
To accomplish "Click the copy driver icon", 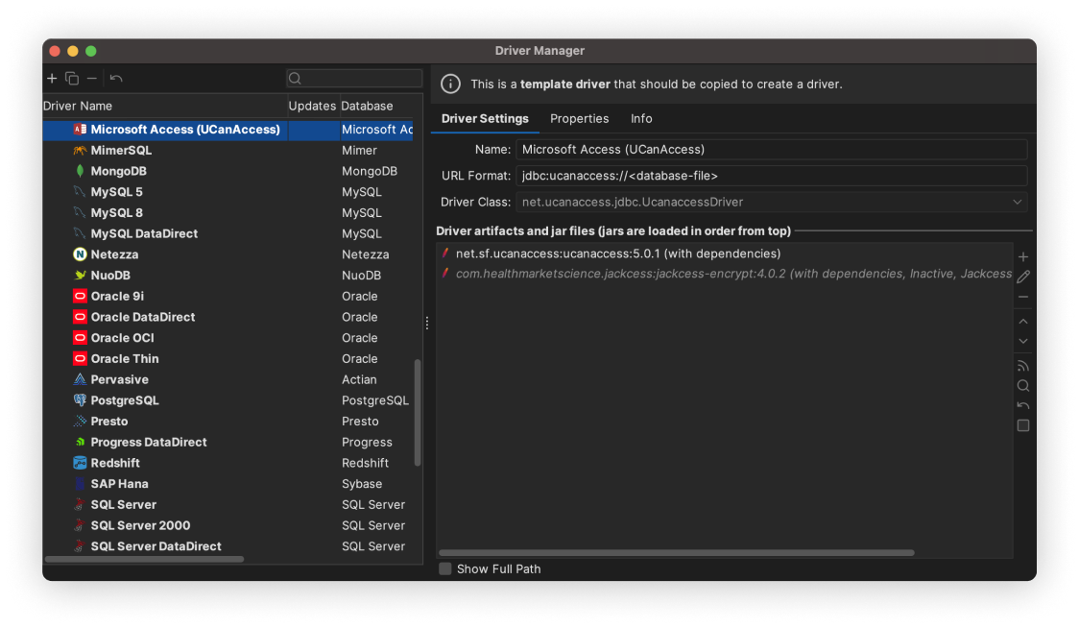I will (72, 79).
